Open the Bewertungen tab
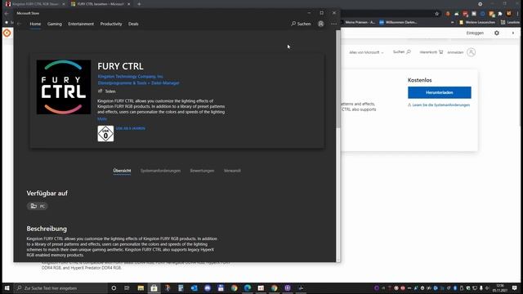Image resolution: width=523 pixels, height=294 pixels. (x=202, y=171)
